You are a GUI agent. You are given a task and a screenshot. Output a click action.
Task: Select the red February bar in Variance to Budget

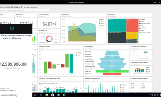tap(50, 65)
